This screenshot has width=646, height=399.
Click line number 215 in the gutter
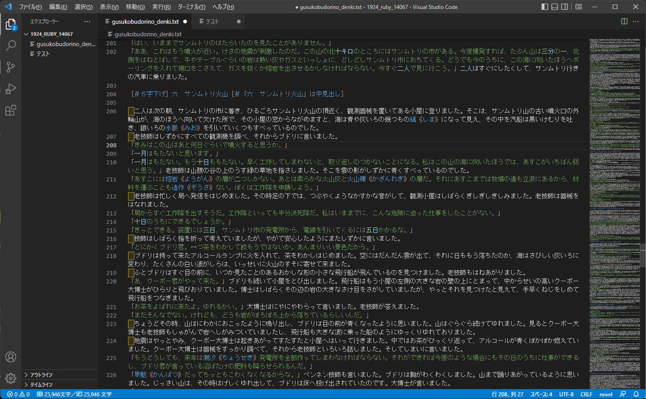point(111,230)
